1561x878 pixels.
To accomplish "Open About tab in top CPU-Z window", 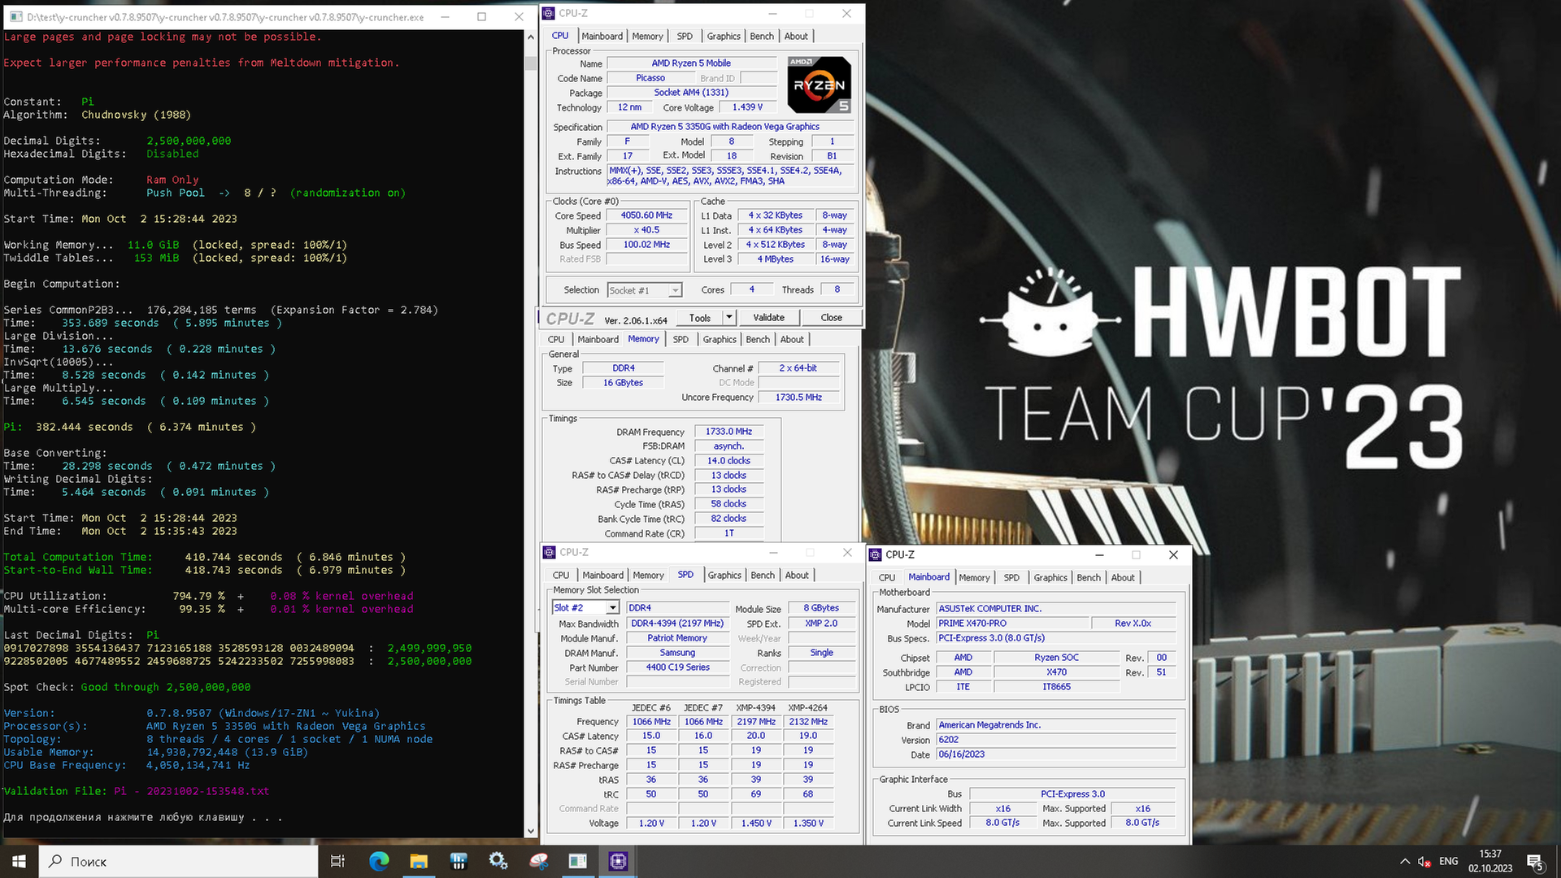I will click(x=796, y=36).
